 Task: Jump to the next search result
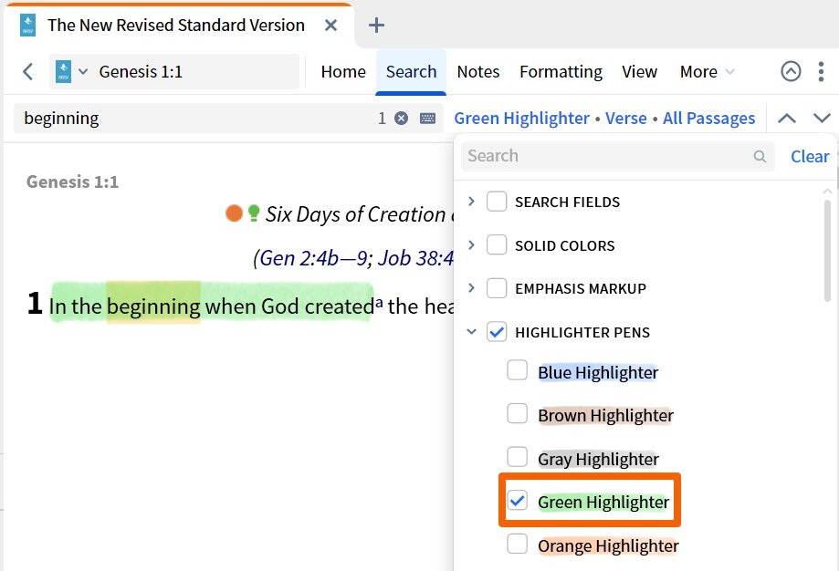(822, 119)
